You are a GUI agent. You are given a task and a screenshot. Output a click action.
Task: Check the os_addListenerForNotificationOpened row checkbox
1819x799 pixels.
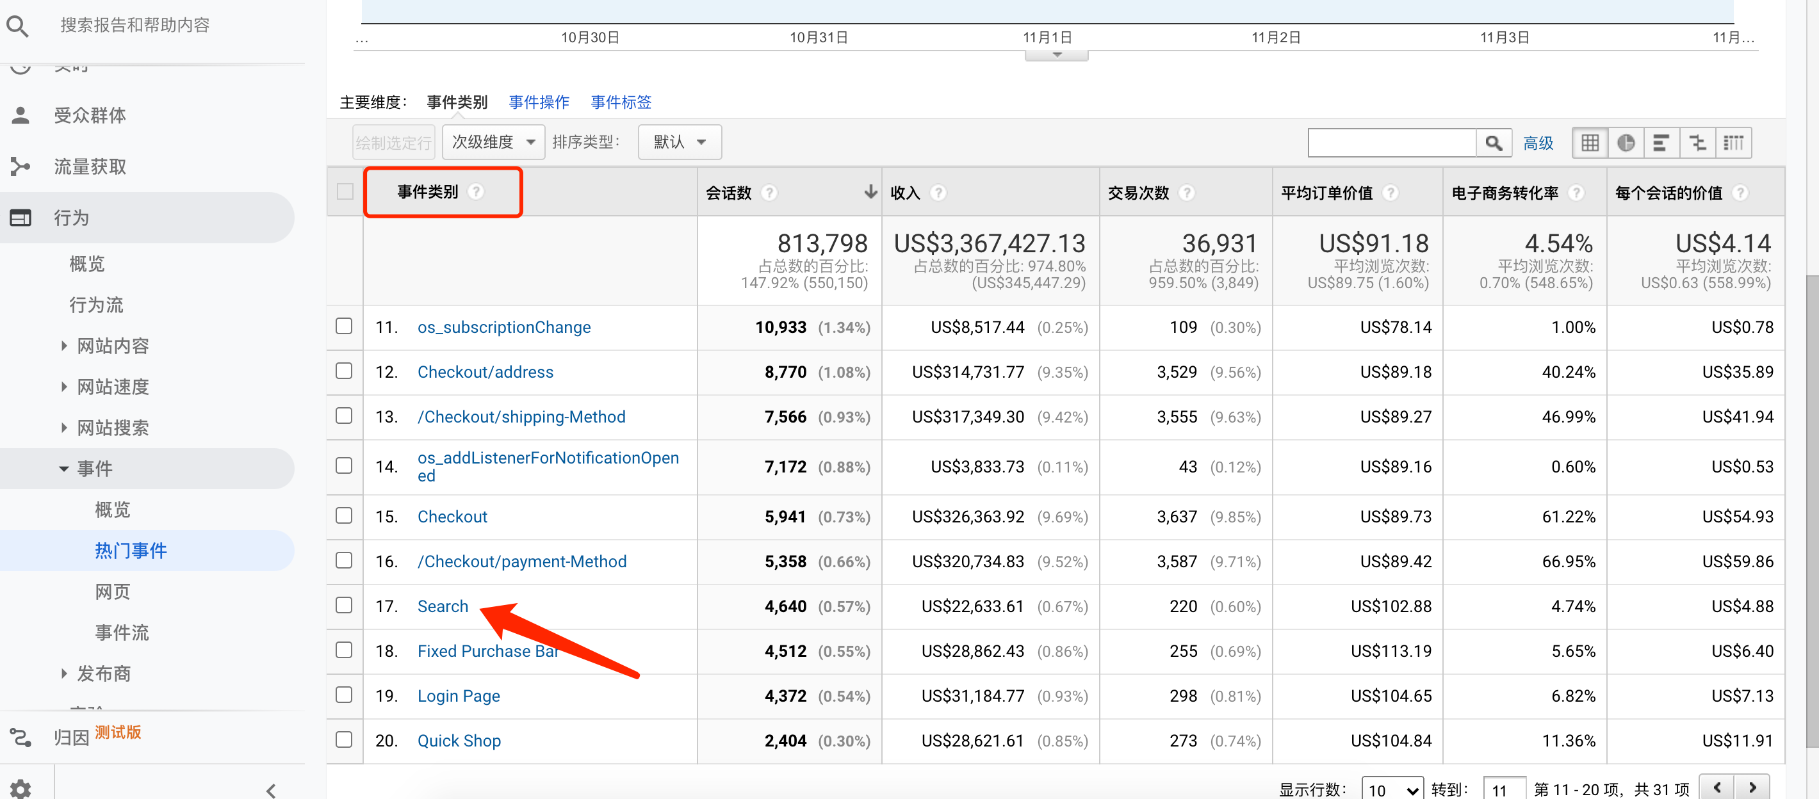[x=344, y=466]
